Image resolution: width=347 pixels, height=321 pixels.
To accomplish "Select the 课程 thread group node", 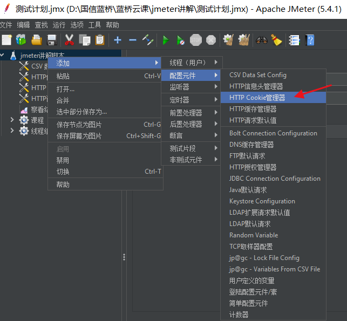I will 32,120.
